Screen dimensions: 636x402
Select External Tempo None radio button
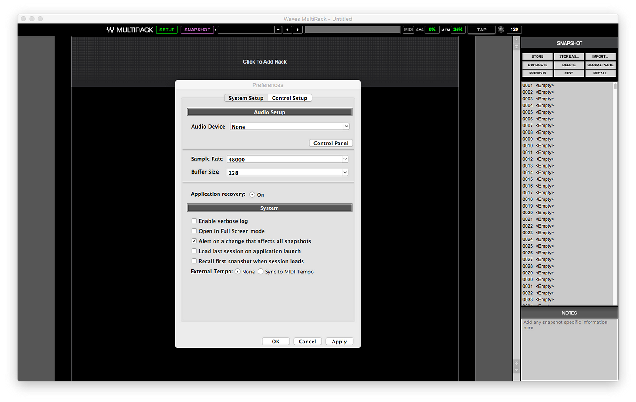tap(238, 272)
